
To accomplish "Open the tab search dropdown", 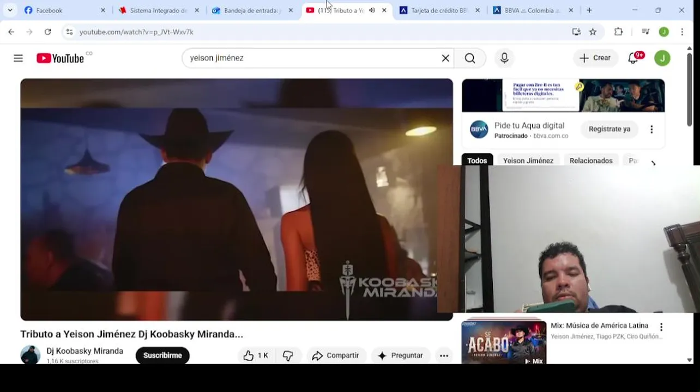I will [x=10, y=10].
